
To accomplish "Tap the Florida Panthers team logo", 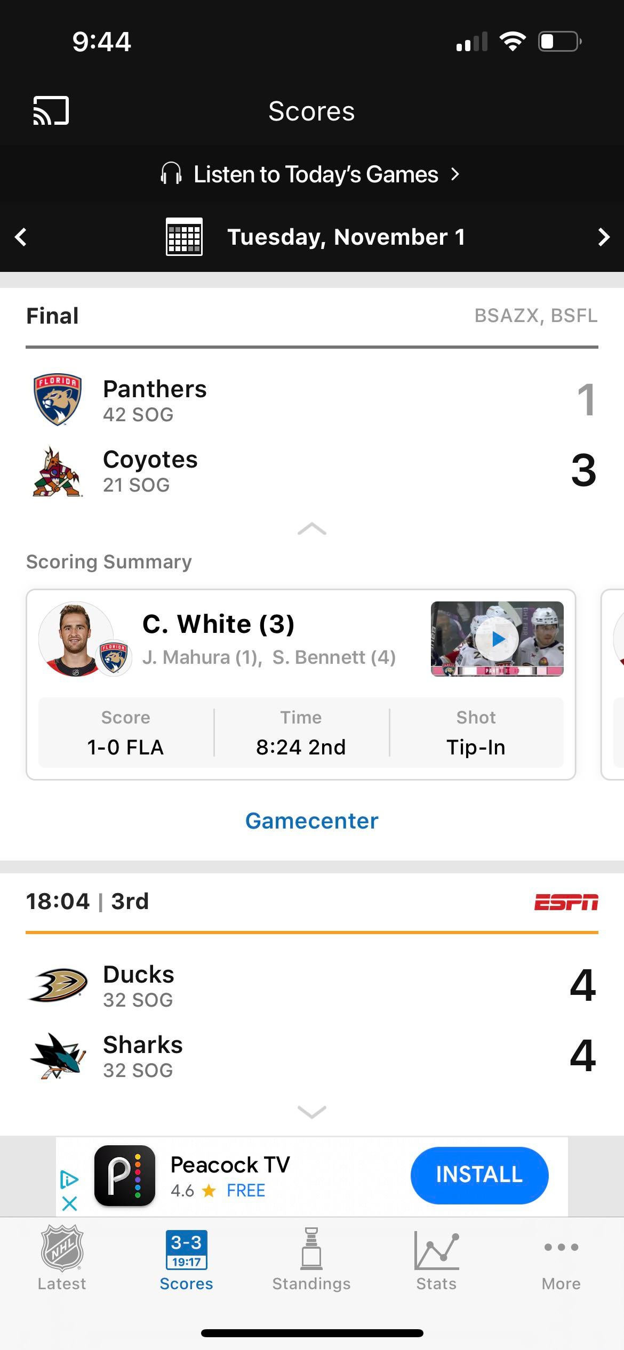I will tap(58, 399).
